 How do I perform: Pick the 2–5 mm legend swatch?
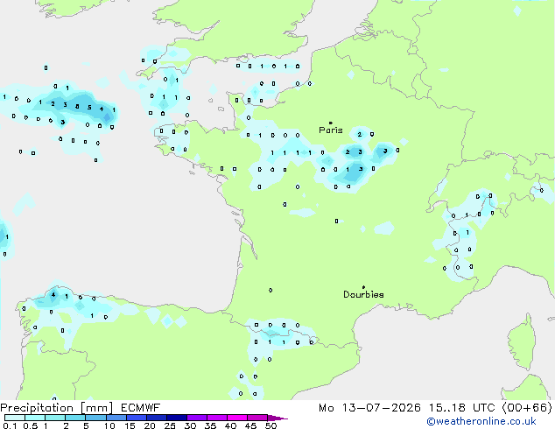[75, 418]
